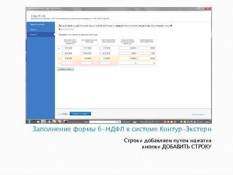Screen dimensions: 233x175
Task: Click the withheld tax field in the pink row
Action: [x=147, y=64]
